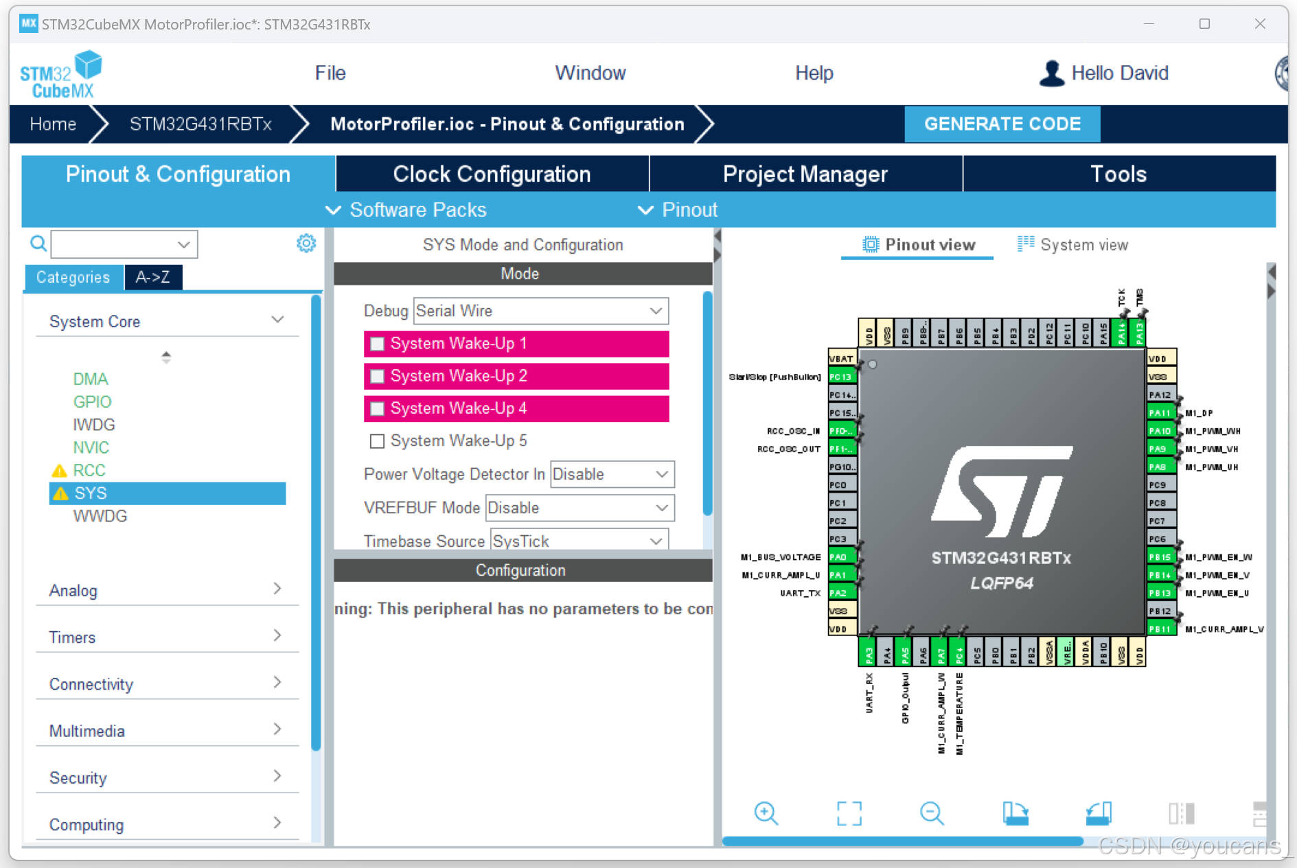Click the zoom in magnifier icon

click(766, 813)
